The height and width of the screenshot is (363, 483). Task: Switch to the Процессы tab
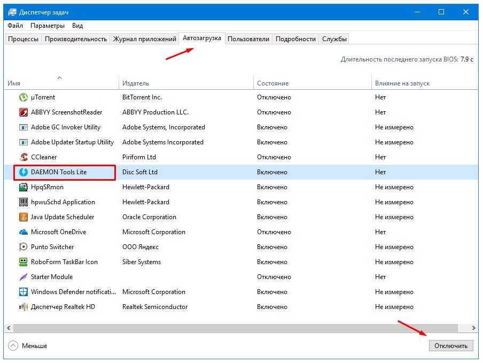click(x=23, y=39)
